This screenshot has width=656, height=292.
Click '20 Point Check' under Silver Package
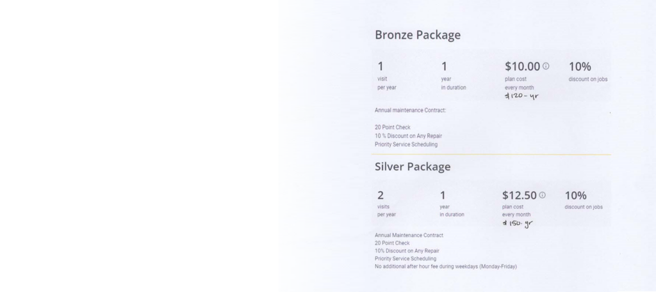coord(392,243)
